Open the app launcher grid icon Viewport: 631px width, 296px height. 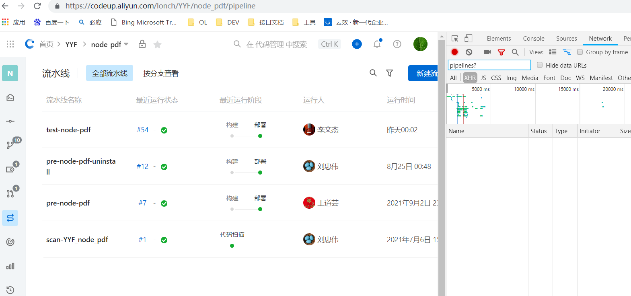[10, 44]
